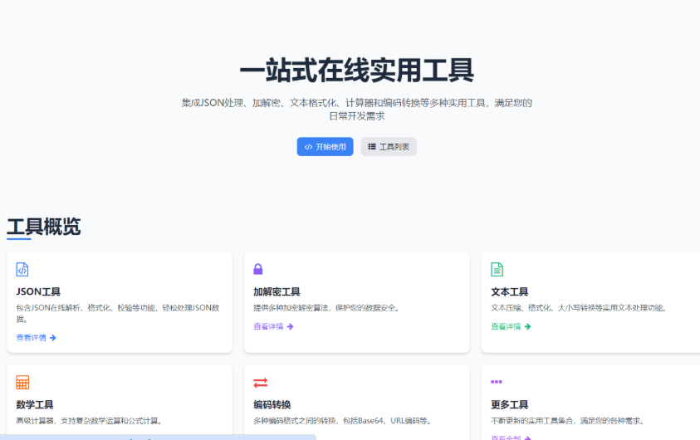
Task: Click the purple arrow icon in 加解密工具 card
Action: tap(290, 327)
